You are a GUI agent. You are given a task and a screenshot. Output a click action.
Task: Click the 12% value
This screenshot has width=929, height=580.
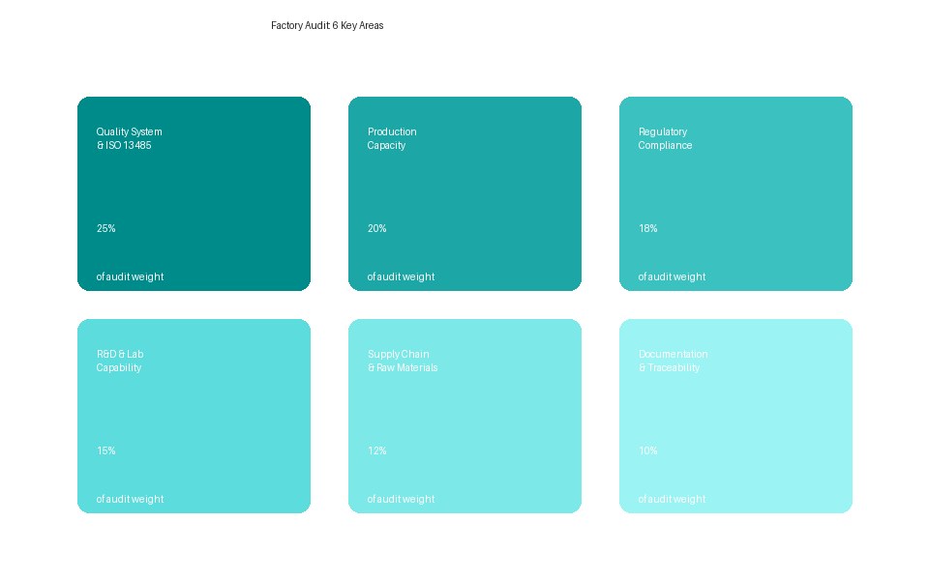click(x=376, y=451)
